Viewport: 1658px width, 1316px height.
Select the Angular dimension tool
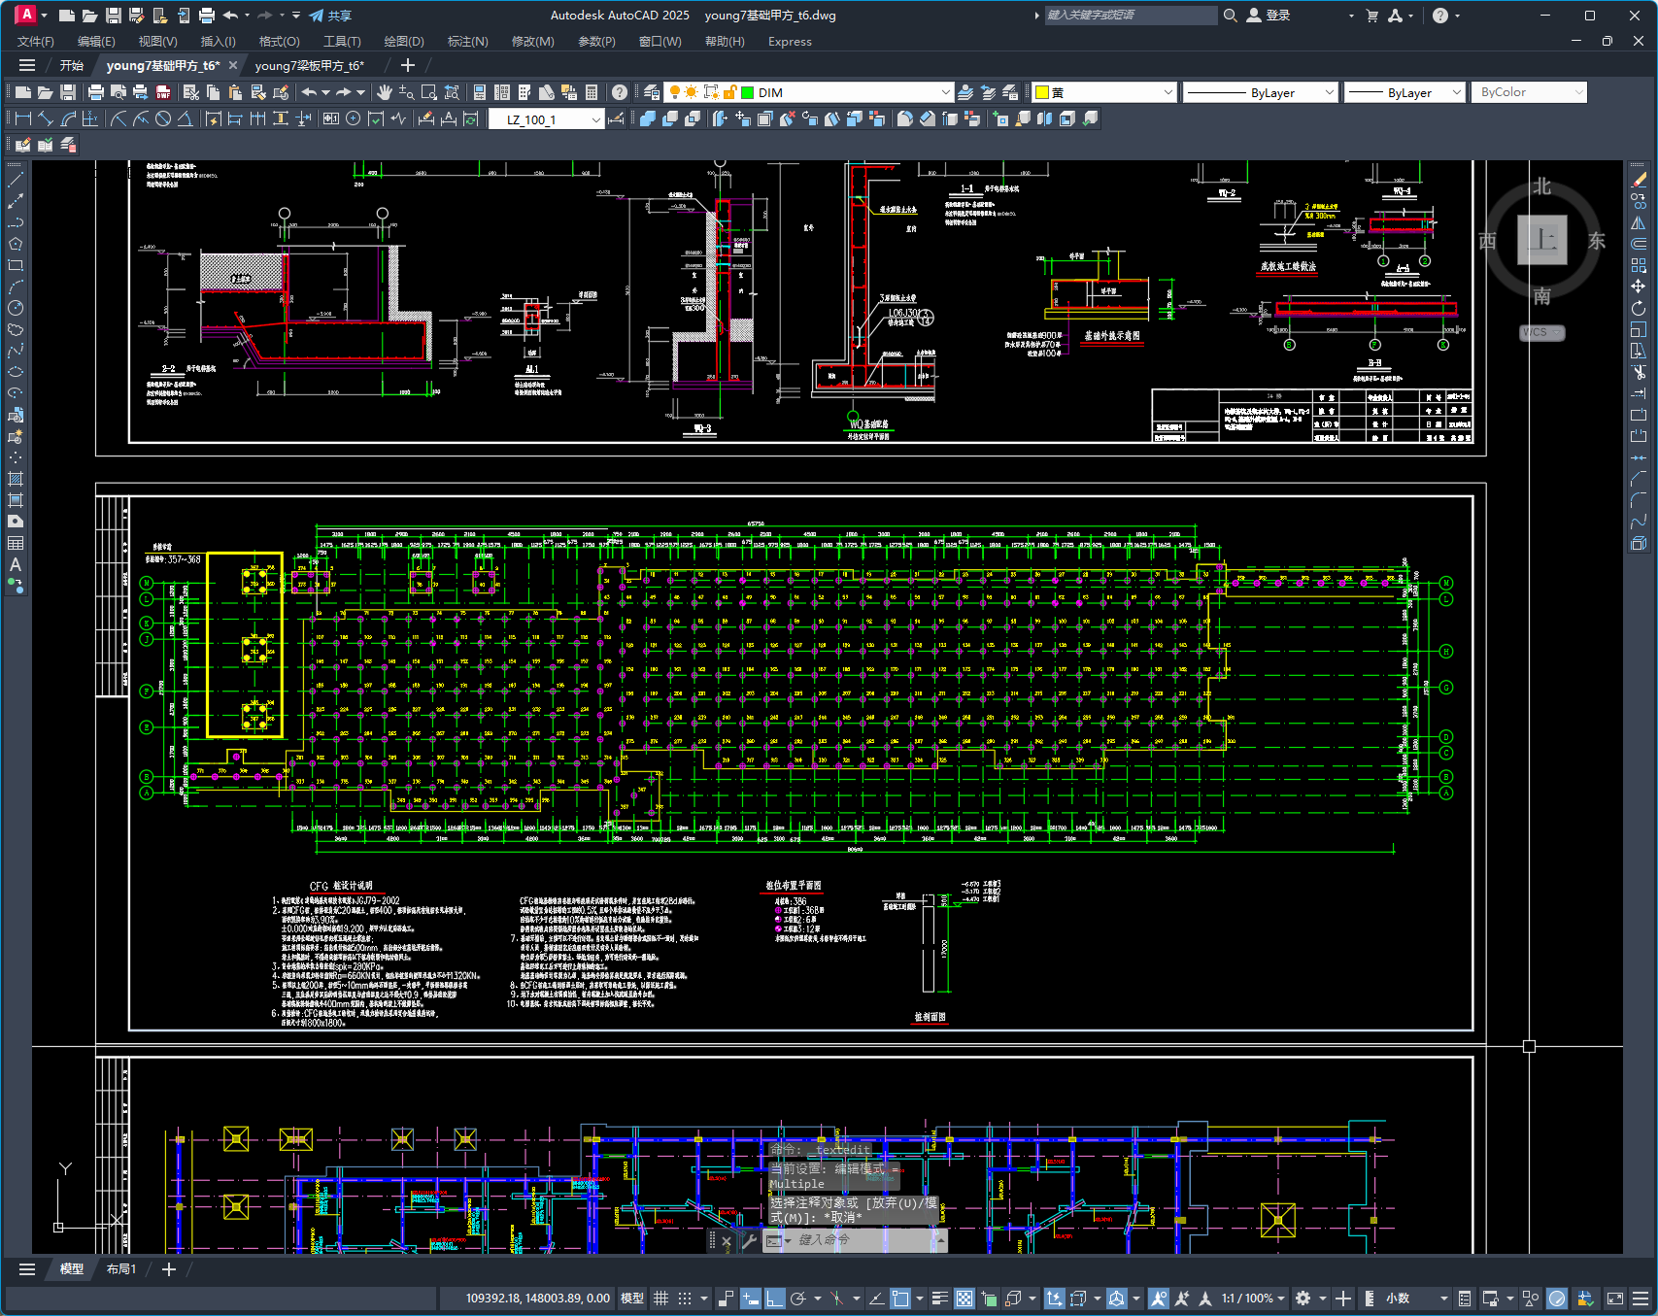coord(186,118)
